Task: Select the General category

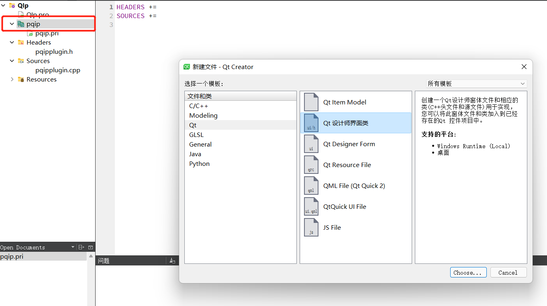Action: (x=240, y=144)
